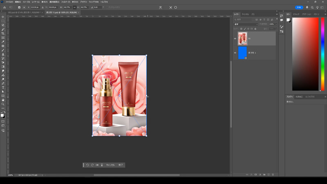Open the イメージ menu
Screen dimensions: 327x184
click(x=26, y=2)
